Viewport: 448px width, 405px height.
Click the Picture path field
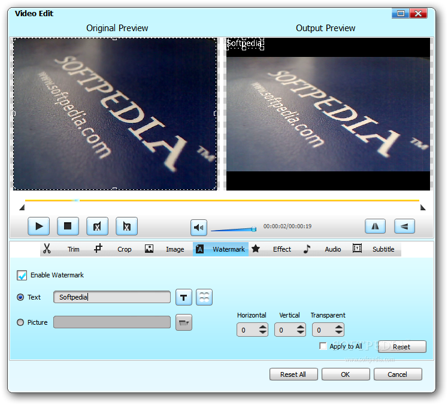(x=112, y=322)
